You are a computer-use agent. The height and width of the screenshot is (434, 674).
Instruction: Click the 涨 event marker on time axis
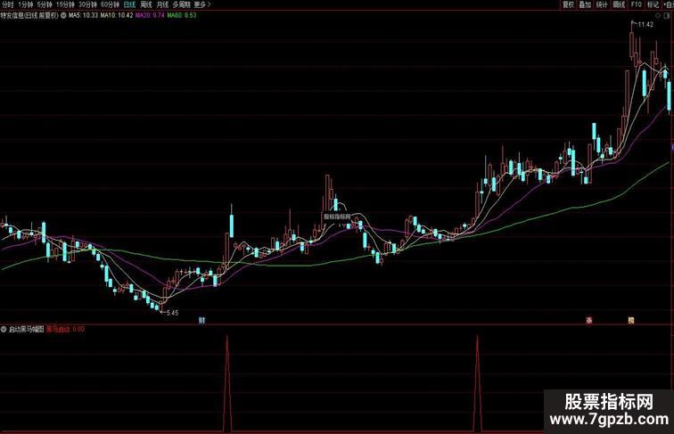[589, 320]
